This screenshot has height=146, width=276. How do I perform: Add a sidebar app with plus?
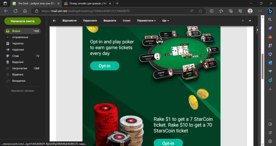click(270, 89)
